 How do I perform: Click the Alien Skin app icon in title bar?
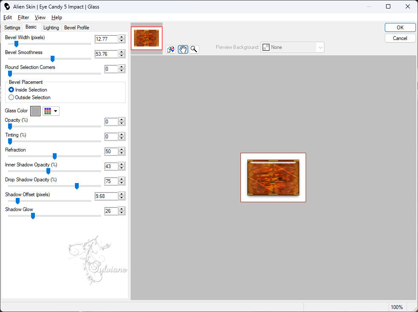point(7,6)
